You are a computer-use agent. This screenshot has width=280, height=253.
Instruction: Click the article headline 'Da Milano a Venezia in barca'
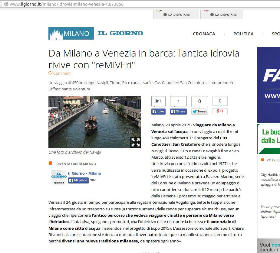144,59
